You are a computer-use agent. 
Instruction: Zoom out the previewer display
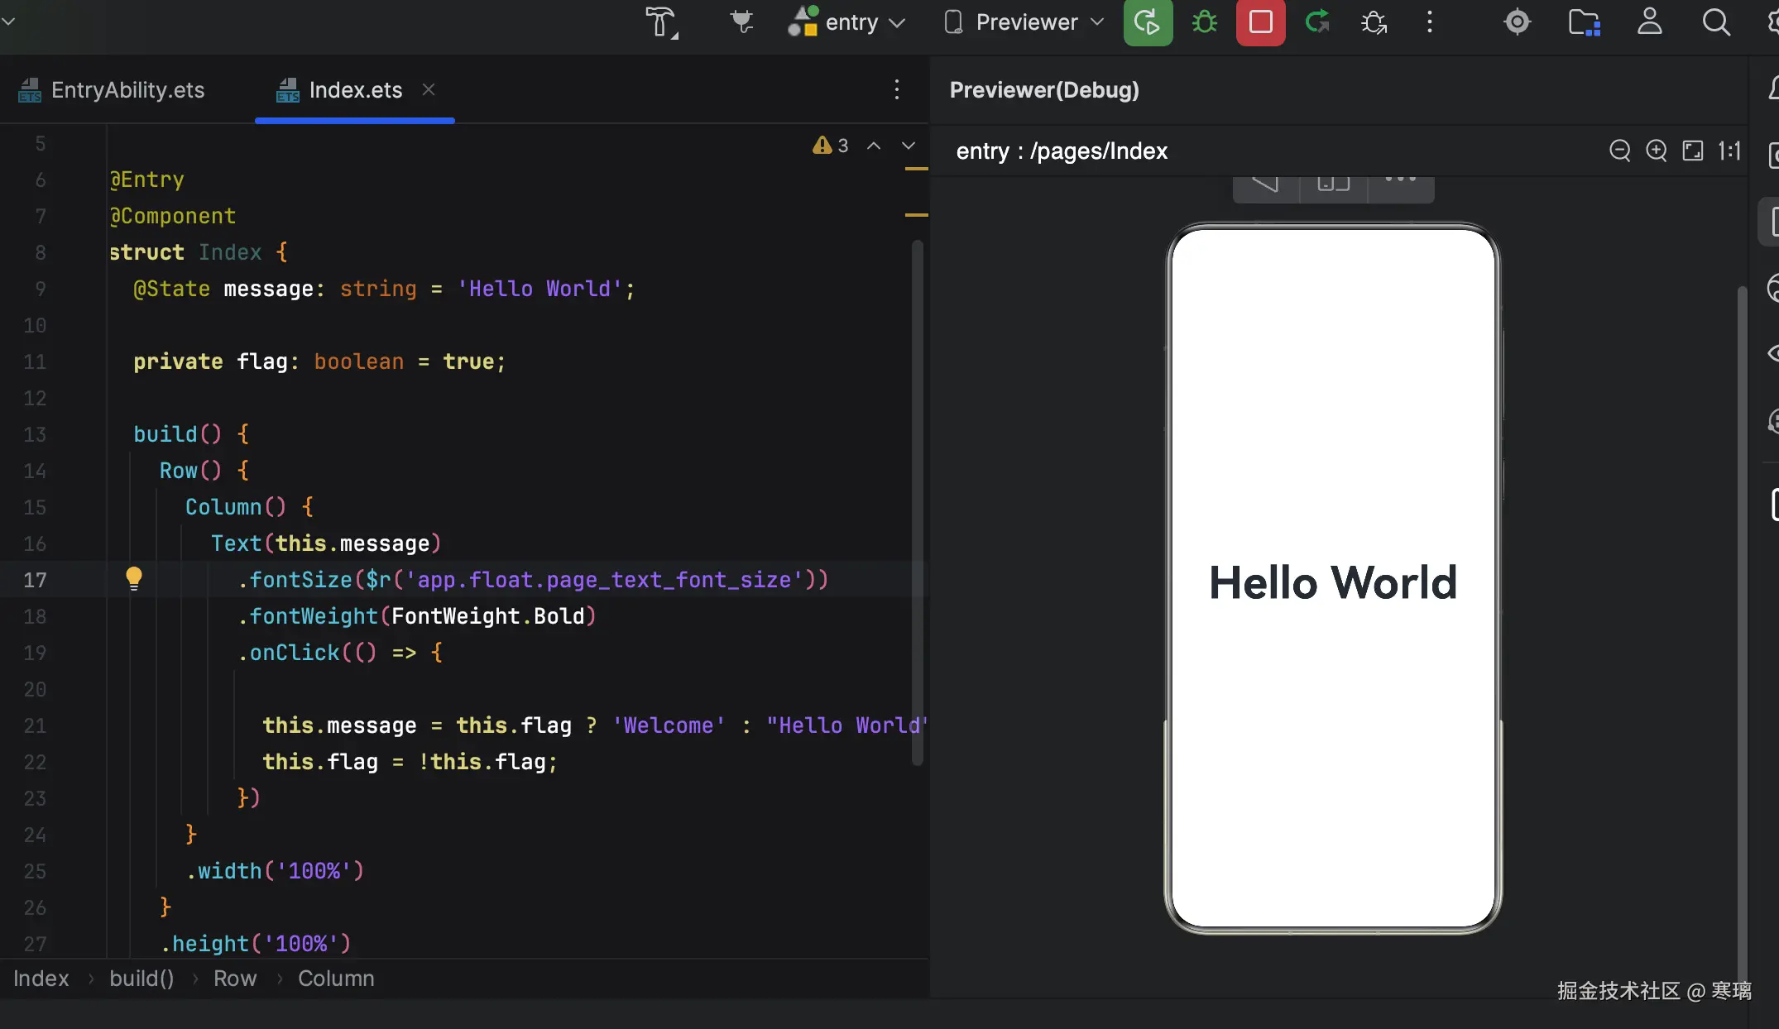[x=1619, y=151]
